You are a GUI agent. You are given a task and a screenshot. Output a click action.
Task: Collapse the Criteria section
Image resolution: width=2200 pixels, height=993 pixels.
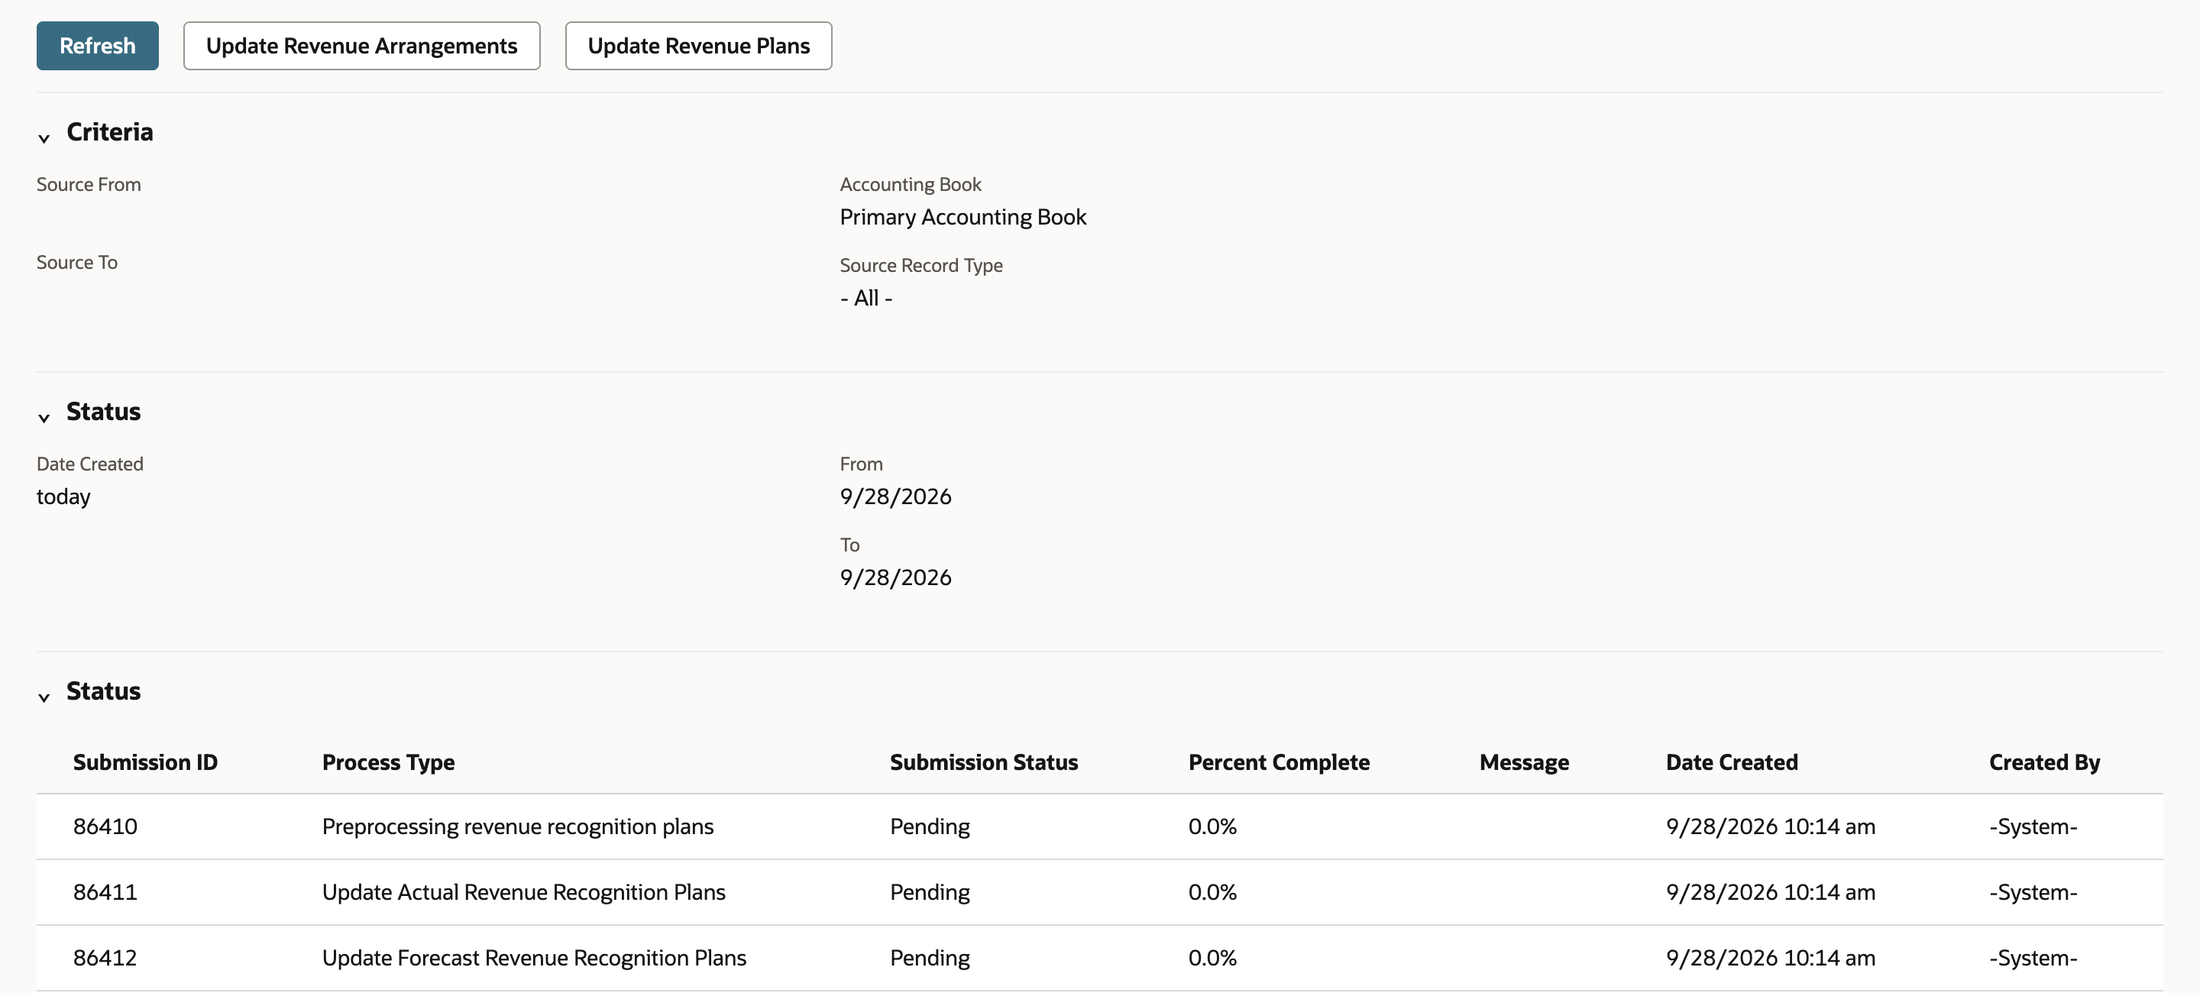pyautogui.click(x=44, y=137)
